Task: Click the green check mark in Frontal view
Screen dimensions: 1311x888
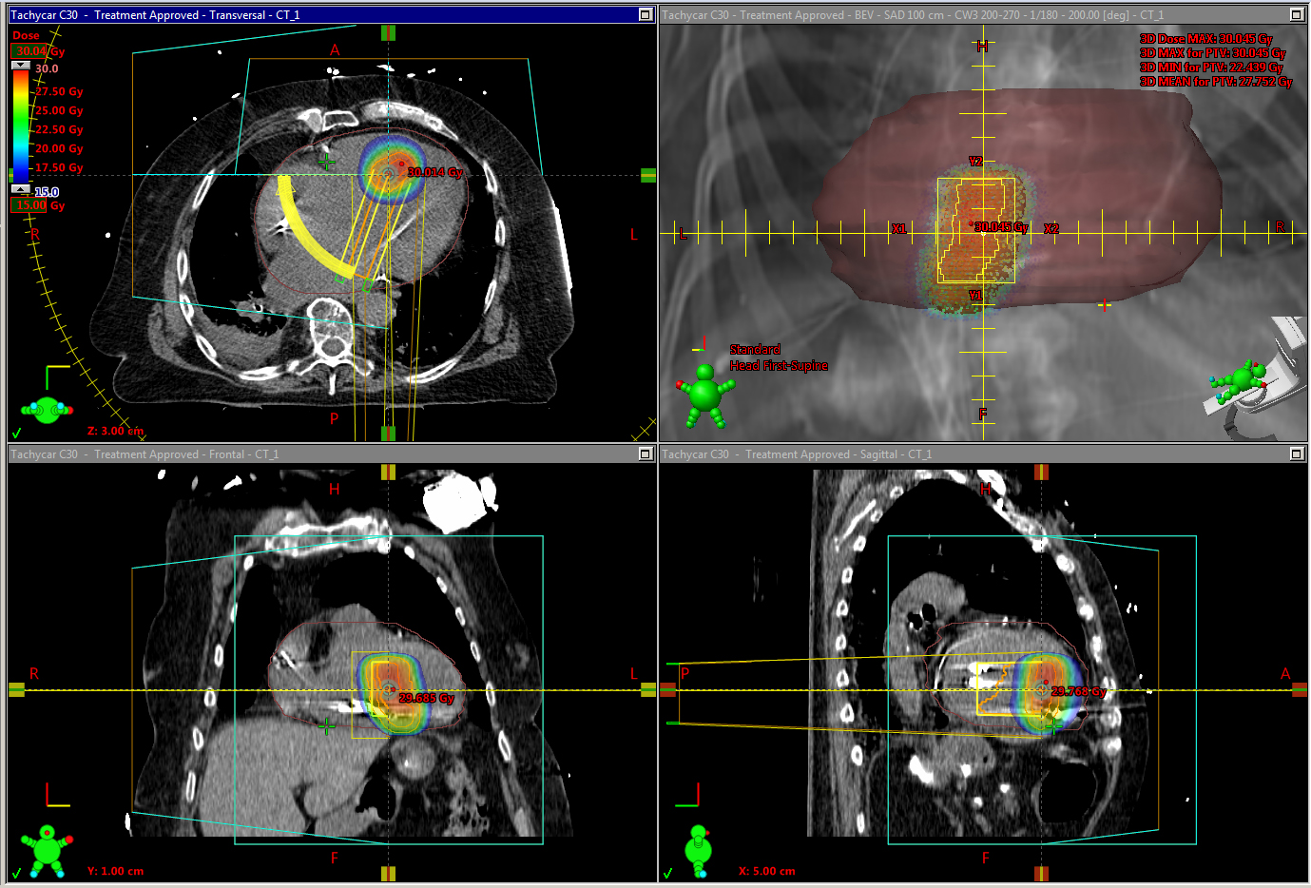Action: click(16, 873)
